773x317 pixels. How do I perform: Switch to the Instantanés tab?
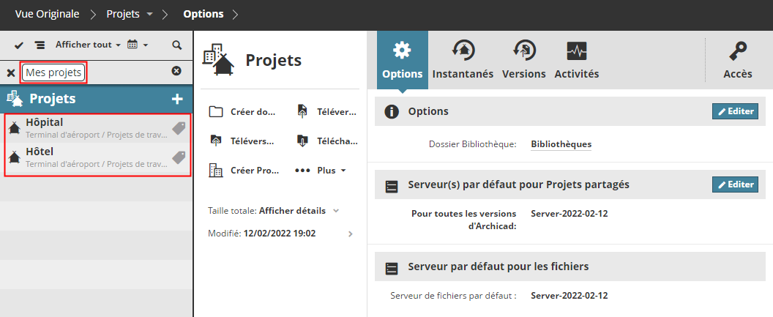point(463,60)
